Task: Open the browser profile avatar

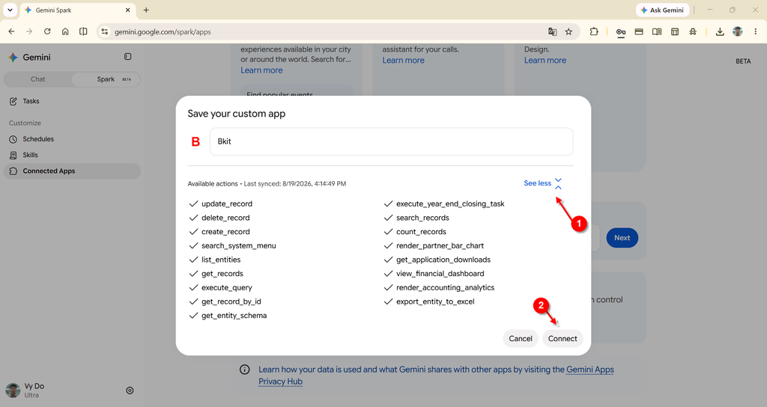Action: pyautogui.click(x=738, y=31)
